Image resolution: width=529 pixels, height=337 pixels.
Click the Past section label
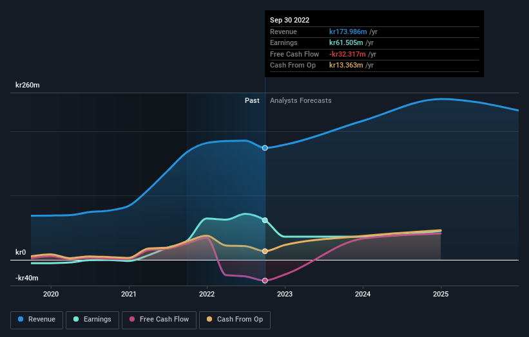pyautogui.click(x=252, y=101)
